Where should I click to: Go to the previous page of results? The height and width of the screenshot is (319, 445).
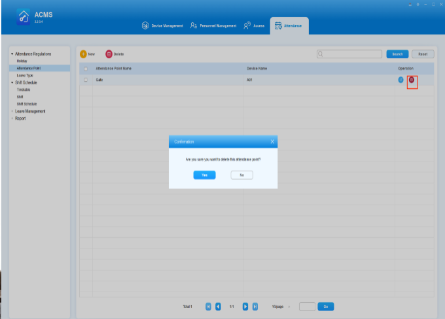tap(218, 306)
